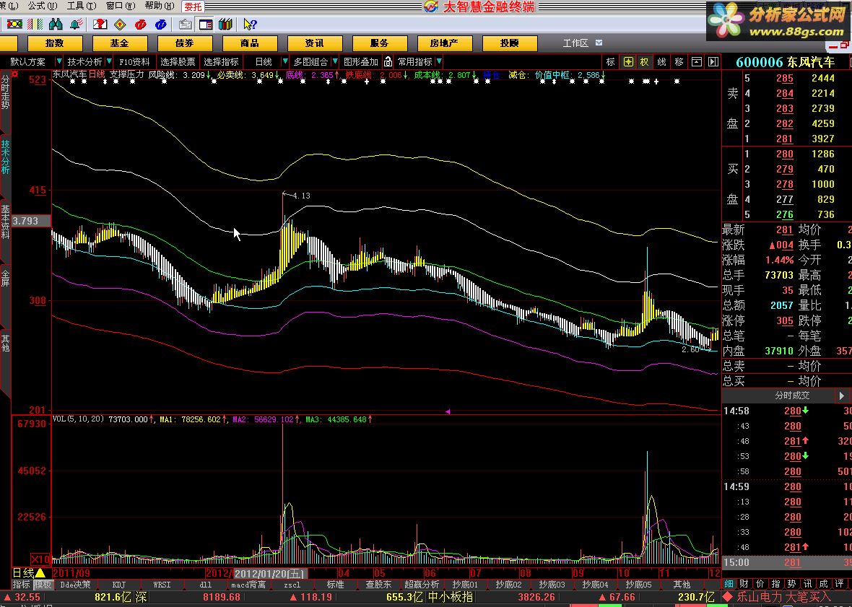Click the chart help question-mark icon
The image size is (852, 607).
click(100, 25)
